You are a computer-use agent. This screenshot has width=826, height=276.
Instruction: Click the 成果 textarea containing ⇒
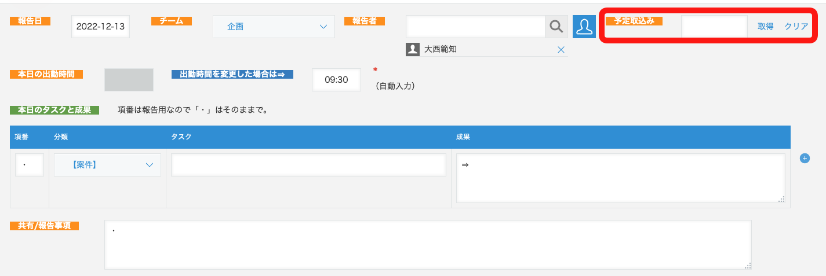[x=621, y=178]
